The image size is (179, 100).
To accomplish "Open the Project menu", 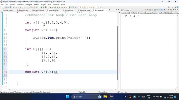I will 44,4.
